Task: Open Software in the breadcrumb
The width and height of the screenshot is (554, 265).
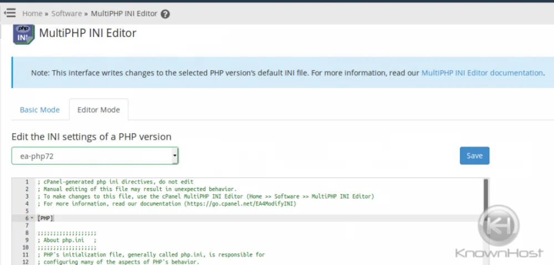Action: 66,14
